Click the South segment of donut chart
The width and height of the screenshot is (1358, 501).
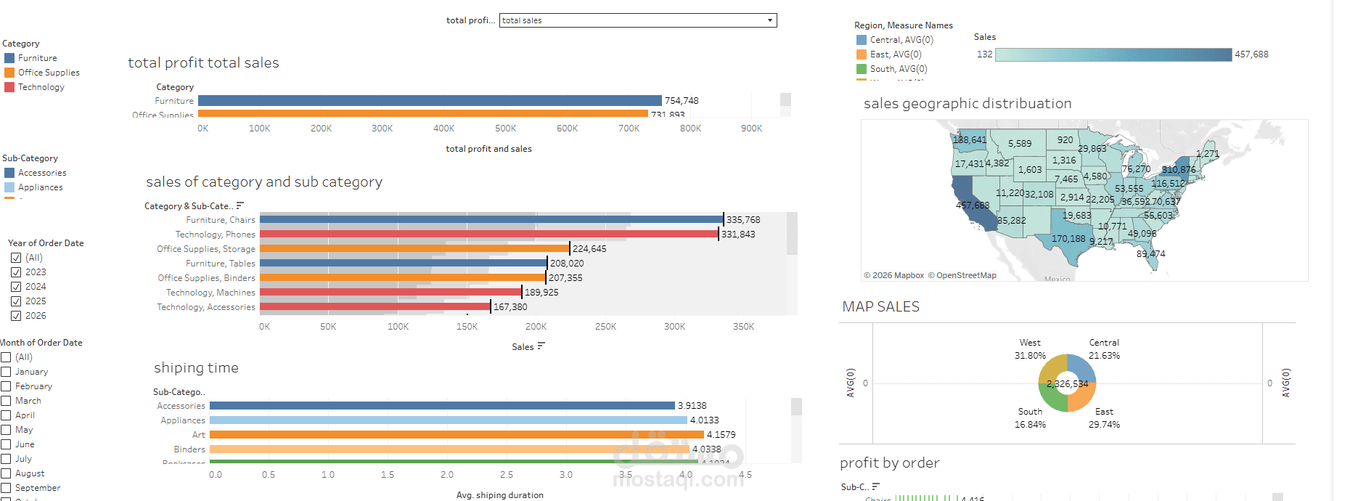[1052, 399]
